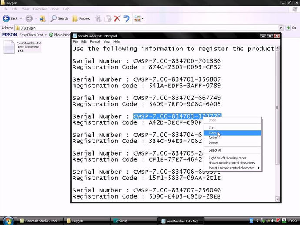Click Notepad scrollbar up arrow
This screenshot has width=300, height=225.
(277, 48)
